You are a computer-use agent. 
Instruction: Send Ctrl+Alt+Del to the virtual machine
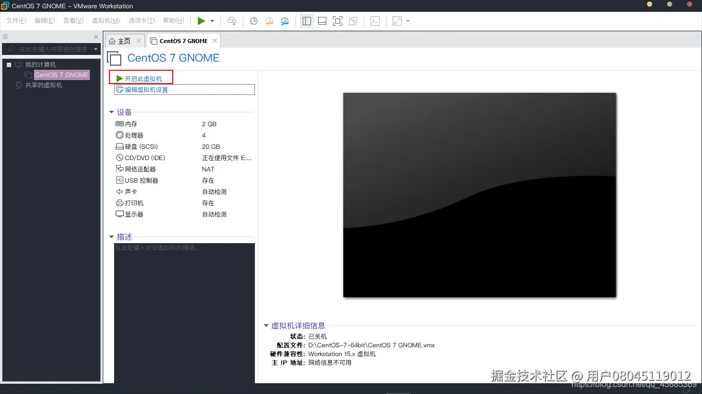(232, 21)
